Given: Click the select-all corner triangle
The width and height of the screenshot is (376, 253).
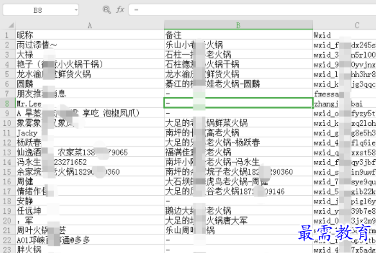Looking at the screenshot, I should pyautogui.click(x=11, y=25).
